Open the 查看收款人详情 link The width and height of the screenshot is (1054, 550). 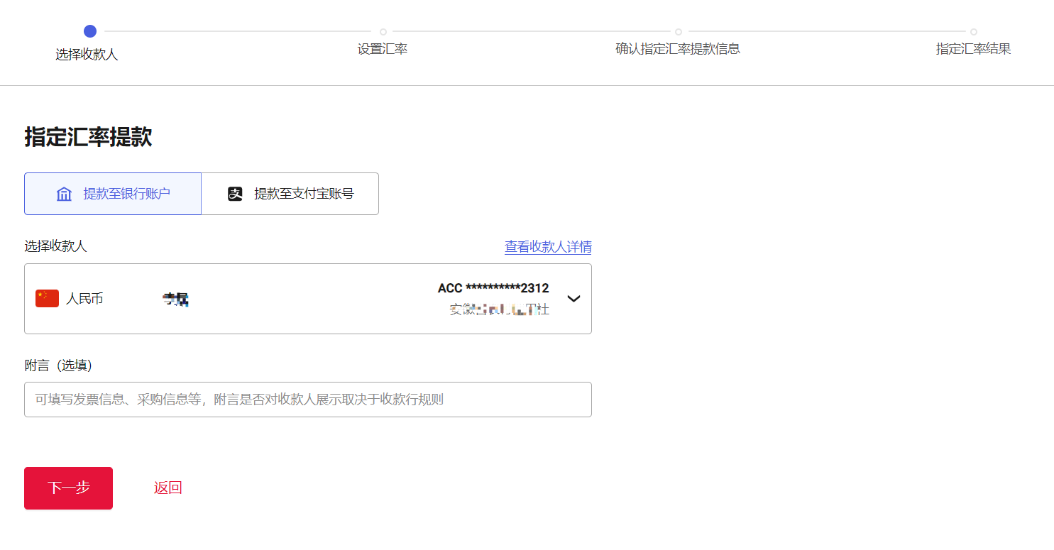547,247
